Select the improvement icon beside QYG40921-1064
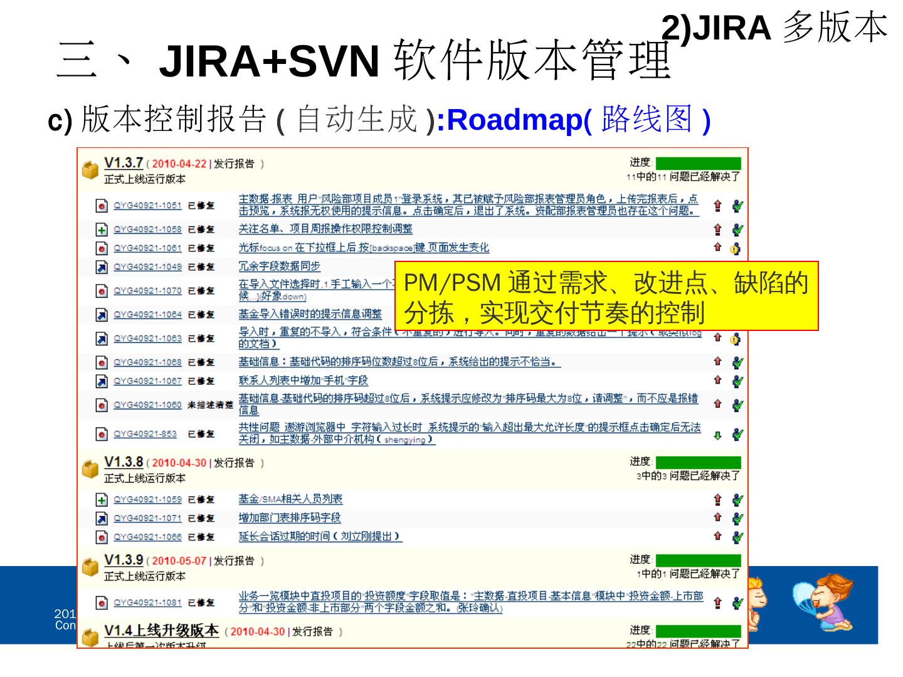The height and width of the screenshot is (677, 903). (102, 315)
